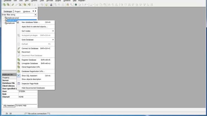Toggle Show objects description option

(31, 79)
